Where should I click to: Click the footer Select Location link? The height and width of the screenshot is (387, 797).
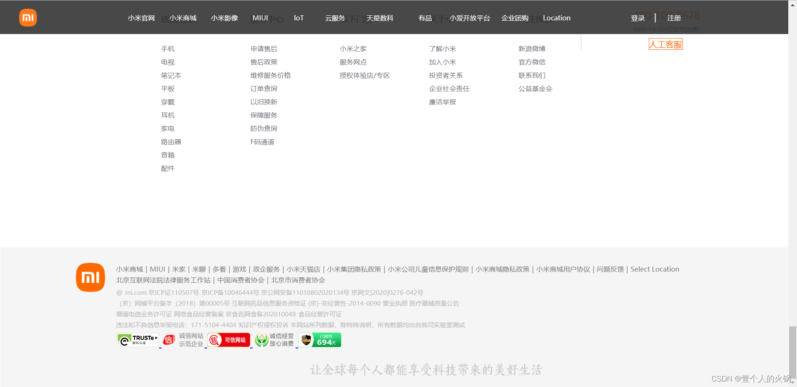pos(655,269)
